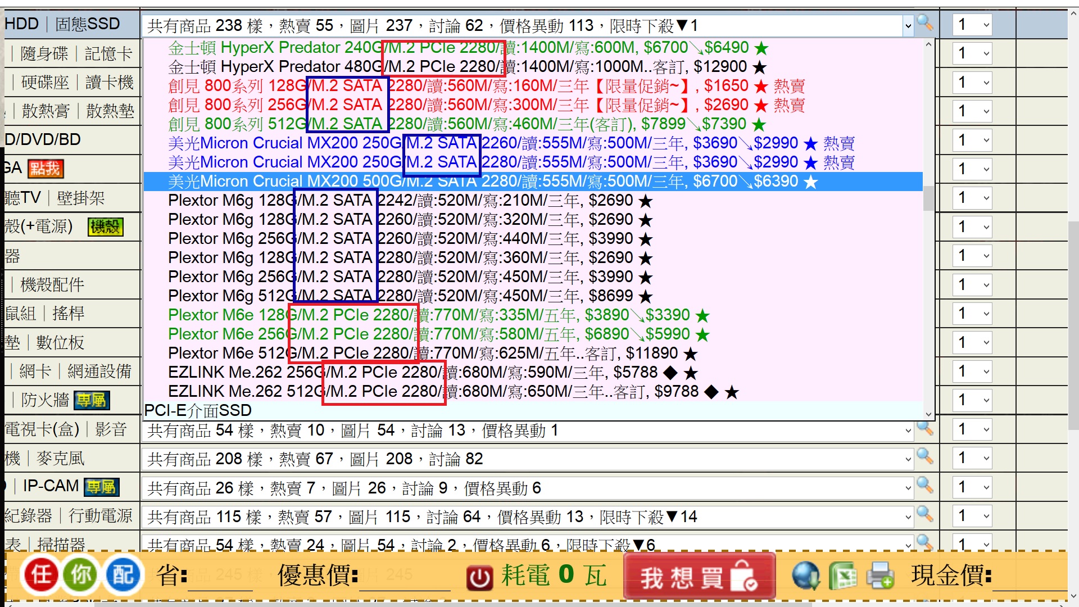The height and width of the screenshot is (607, 1079).
Task: Open the 記憶卡 category link
Action: tap(108, 53)
